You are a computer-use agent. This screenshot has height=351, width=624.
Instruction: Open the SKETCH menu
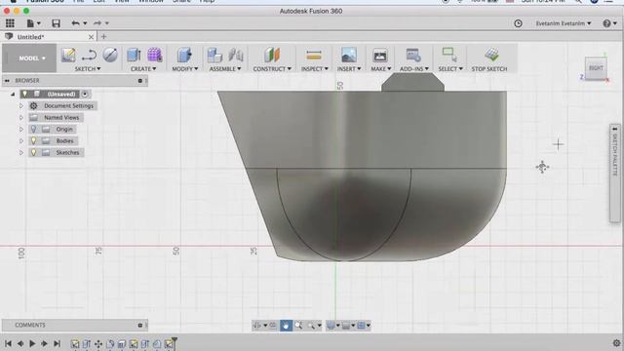pos(88,69)
